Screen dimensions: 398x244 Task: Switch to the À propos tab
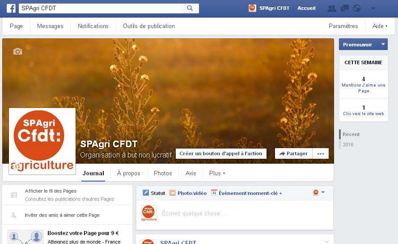pos(128,173)
